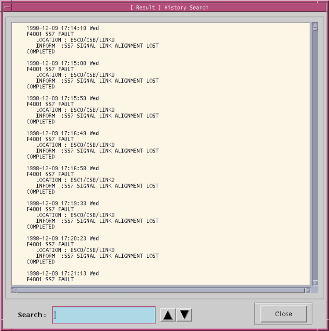
Task: Click F4001 SS7 FAULT under 17:14:18
Action: pyautogui.click(x=50, y=34)
